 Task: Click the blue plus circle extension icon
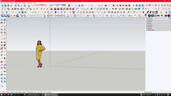click(x=149, y=16)
